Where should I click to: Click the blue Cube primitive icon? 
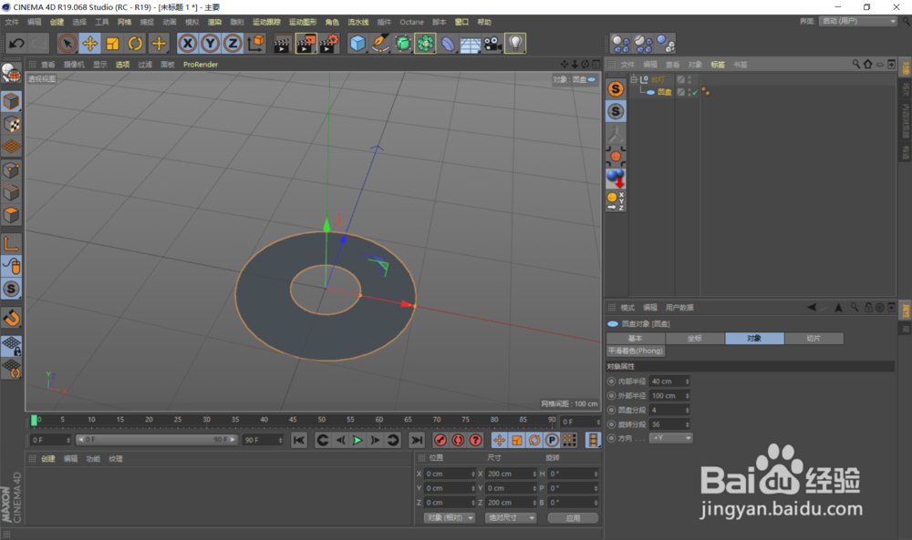[x=358, y=44]
